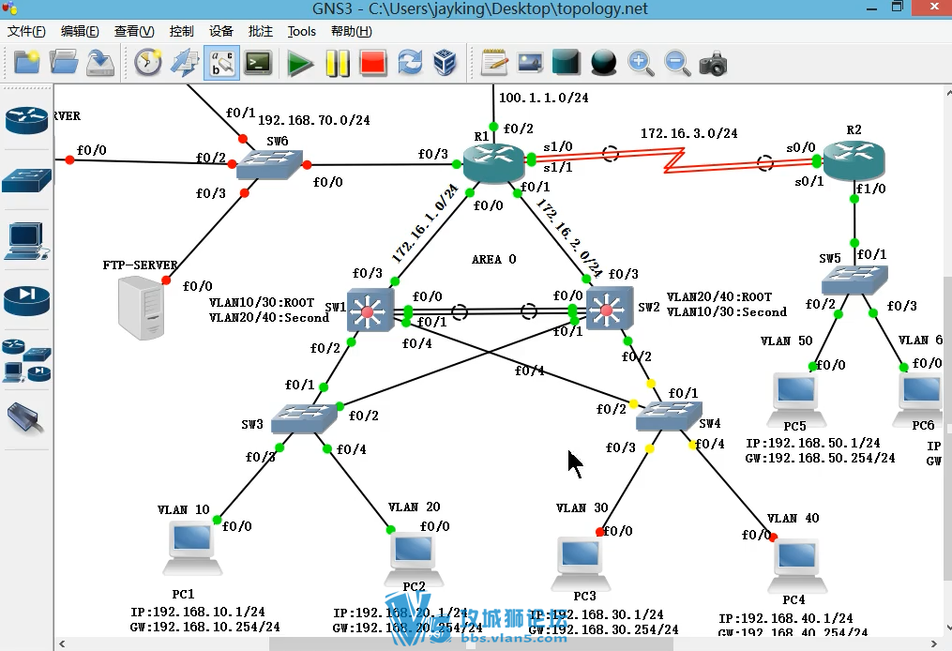The width and height of the screenshot is (952, 651).
Task: Open the Tools menu
Action: click(x=302, y=31)
